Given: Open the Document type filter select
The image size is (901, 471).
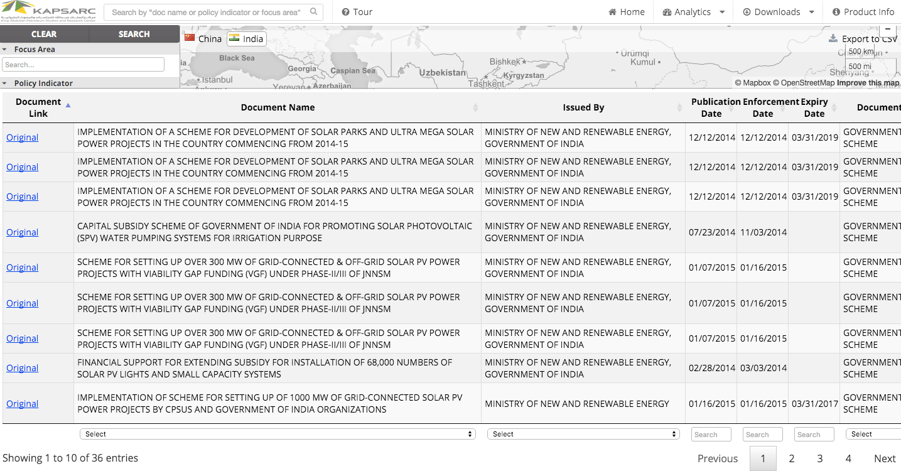Looking at the screenshot, I should 873,434.
